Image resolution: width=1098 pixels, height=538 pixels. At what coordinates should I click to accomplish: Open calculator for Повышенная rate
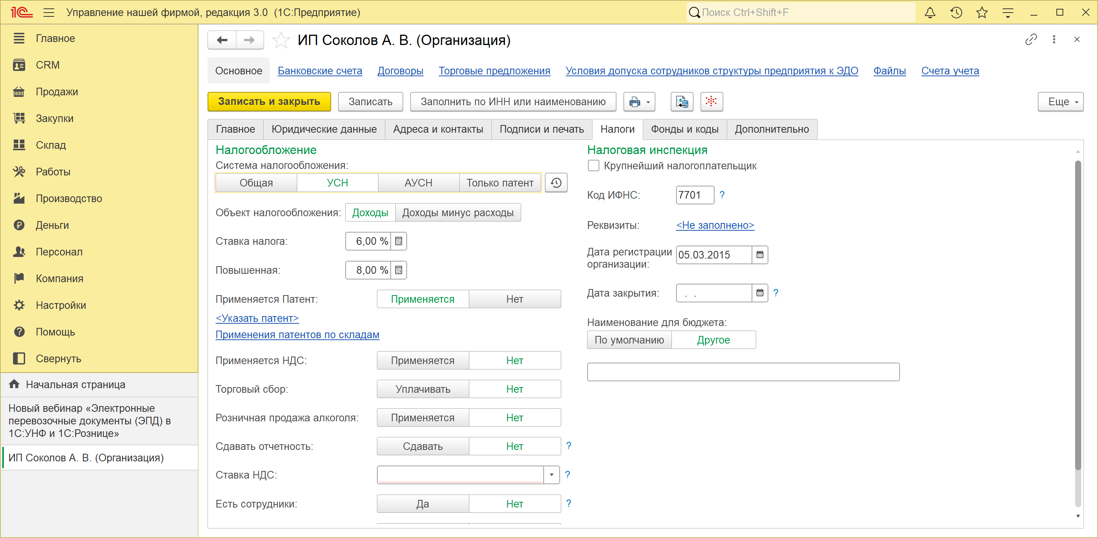[399, 270]
